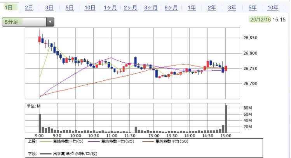This screenshot has width=291, height=158.
Task: Click the 11:00 time axis label
Action: (x=112, y=136)
